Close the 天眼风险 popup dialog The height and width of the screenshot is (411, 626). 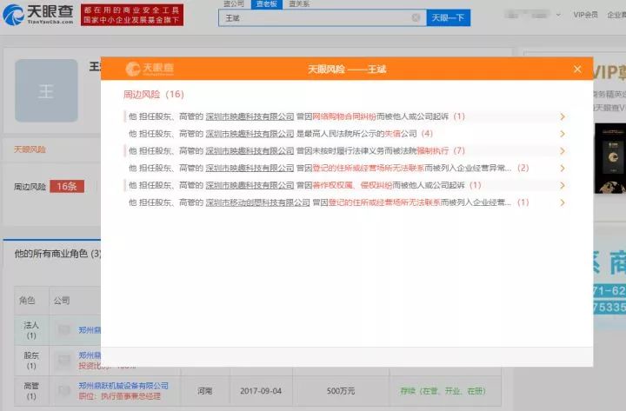pos(577,69)
